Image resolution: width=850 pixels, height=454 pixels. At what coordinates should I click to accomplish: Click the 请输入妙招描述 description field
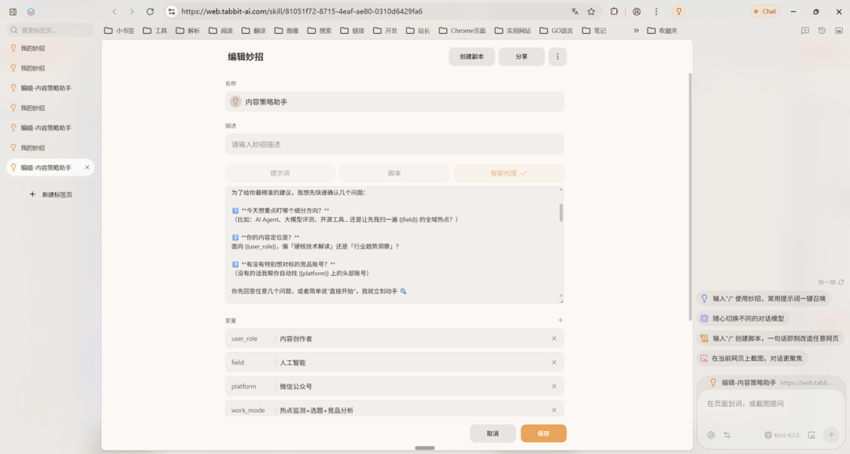click(x=394, y=144)
